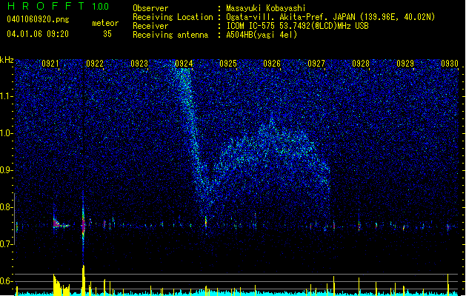Click the 'meteor' label
The height and width of the screenshot is (296, 466).
[x=105, y=23]
